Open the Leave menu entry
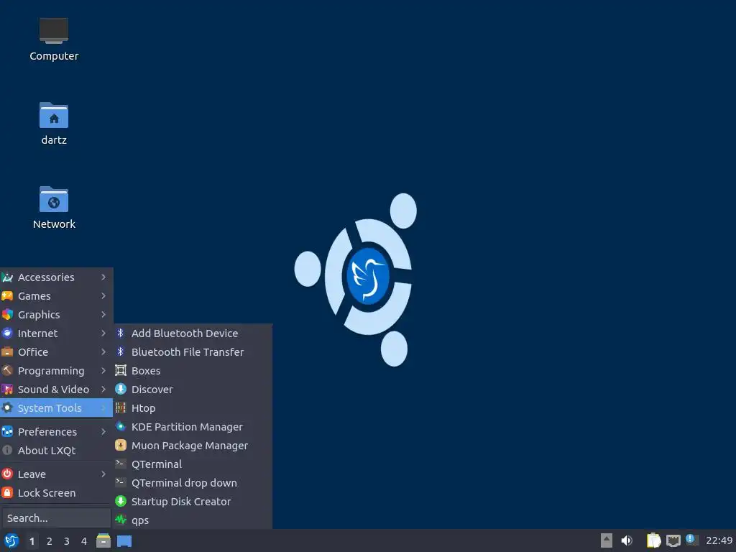This screenshot has height=552, width=736. coord(56,474)
